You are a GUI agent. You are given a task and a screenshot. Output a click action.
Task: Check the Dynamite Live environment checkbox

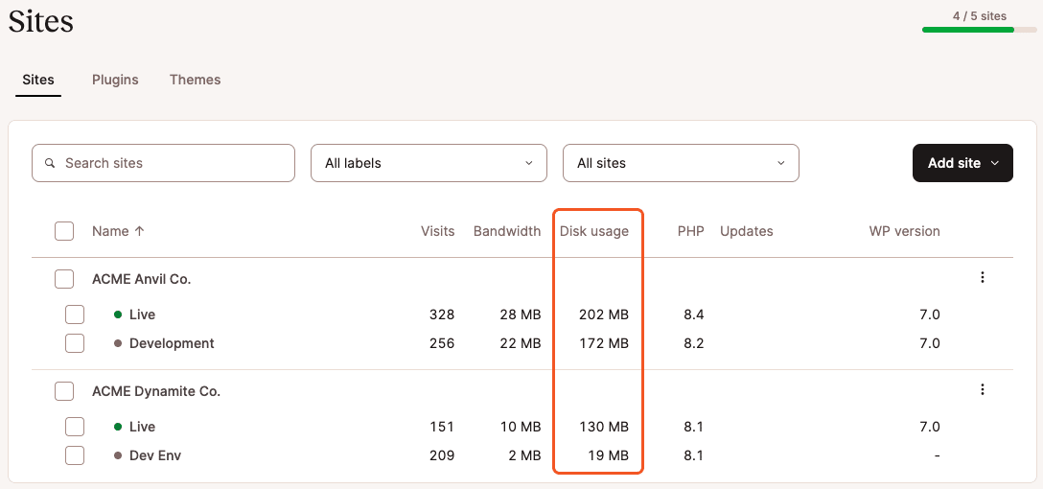(75, 426)
